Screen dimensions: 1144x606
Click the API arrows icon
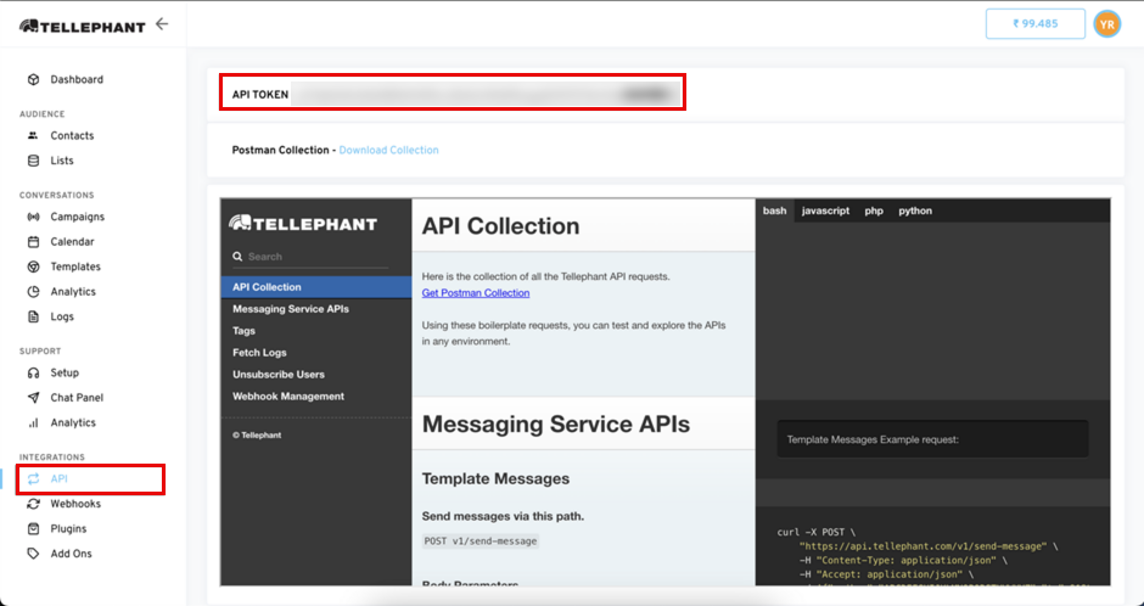(33, 479)
